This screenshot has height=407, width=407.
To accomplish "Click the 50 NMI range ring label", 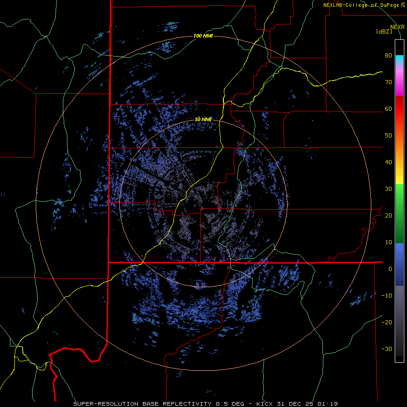I will coord(203,120).
